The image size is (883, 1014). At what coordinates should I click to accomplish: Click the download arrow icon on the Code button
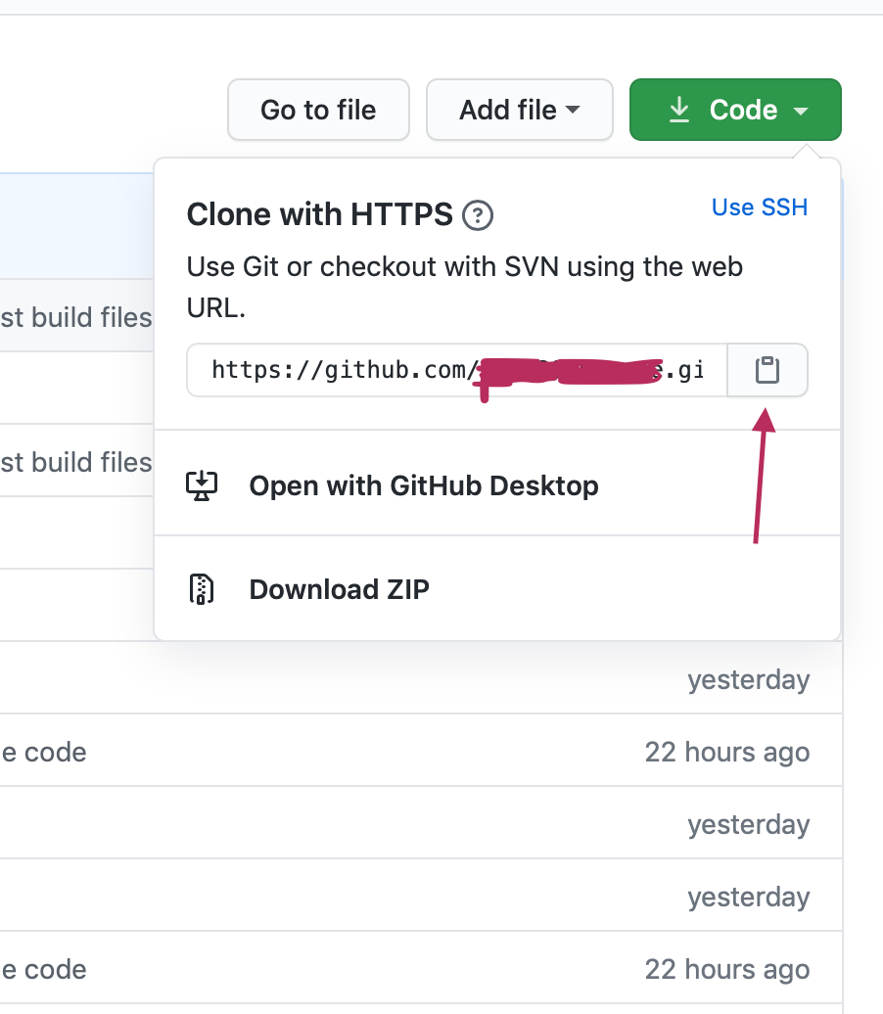[679, 110]
